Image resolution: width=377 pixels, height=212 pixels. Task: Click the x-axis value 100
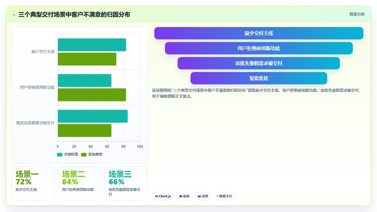pyautogui.click(x=140, y=146)
